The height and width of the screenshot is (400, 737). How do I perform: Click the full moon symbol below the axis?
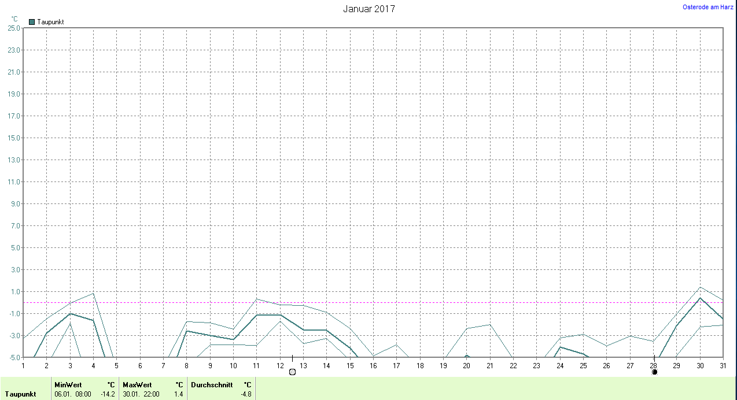(x=292, y=372)
